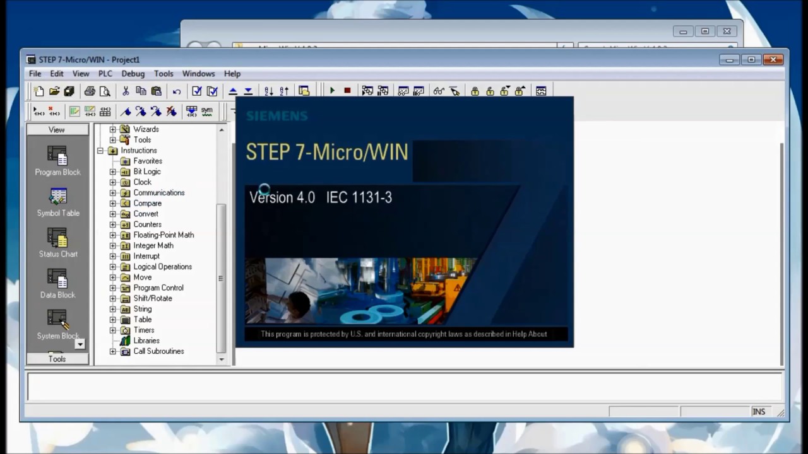Toggle POU comments display
808x454 pixels.
[74, 112]
